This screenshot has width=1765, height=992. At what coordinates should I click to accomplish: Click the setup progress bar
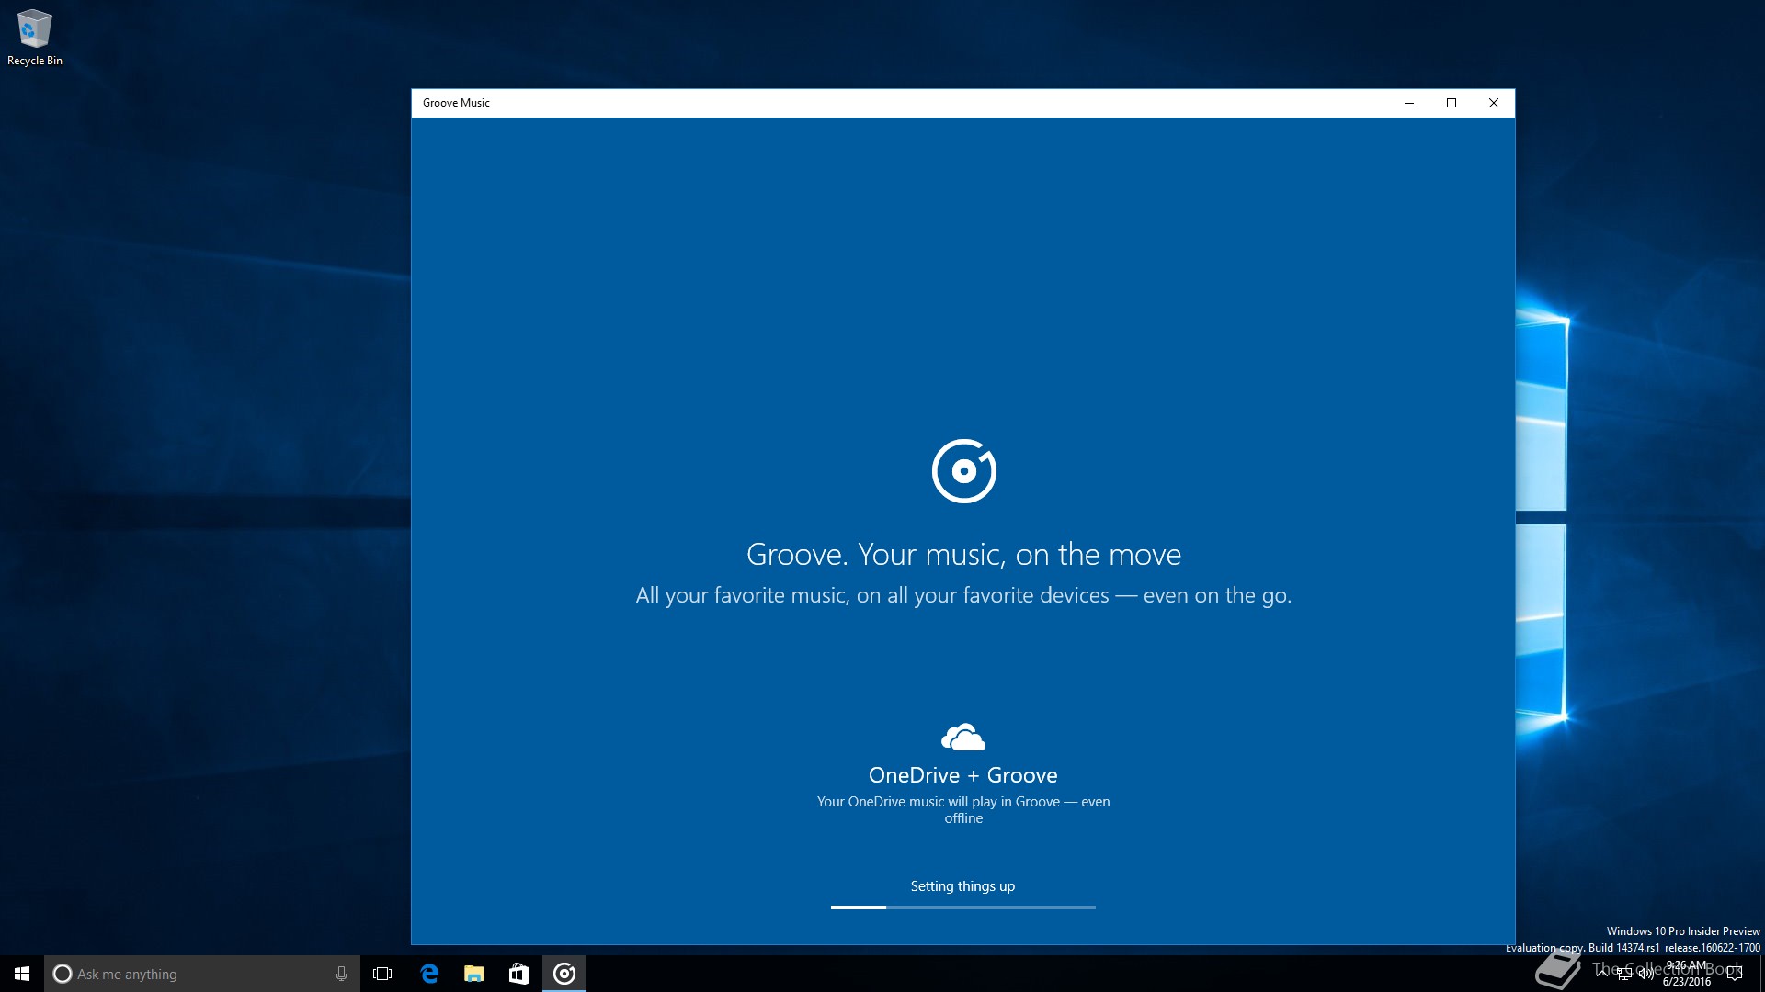pos(963,907)
